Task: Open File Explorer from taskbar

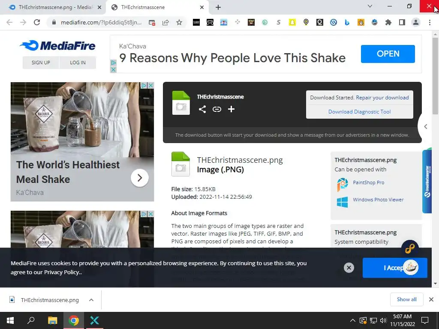Action: click(52, 320)
